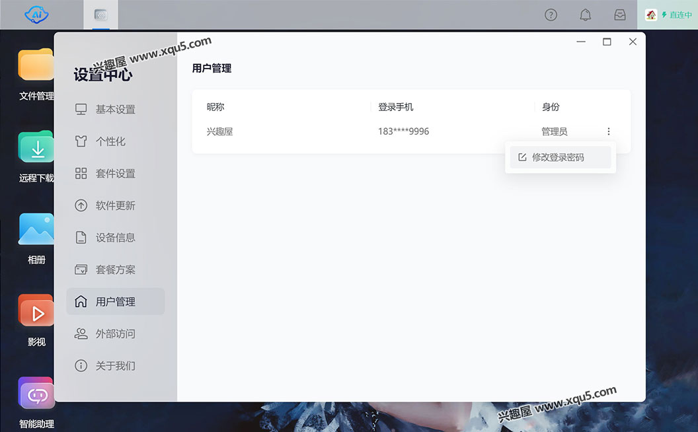This screenshot has width=698, height=432.
Task: Click the phone number 183****9996
Action: click(x=404, y=131)
